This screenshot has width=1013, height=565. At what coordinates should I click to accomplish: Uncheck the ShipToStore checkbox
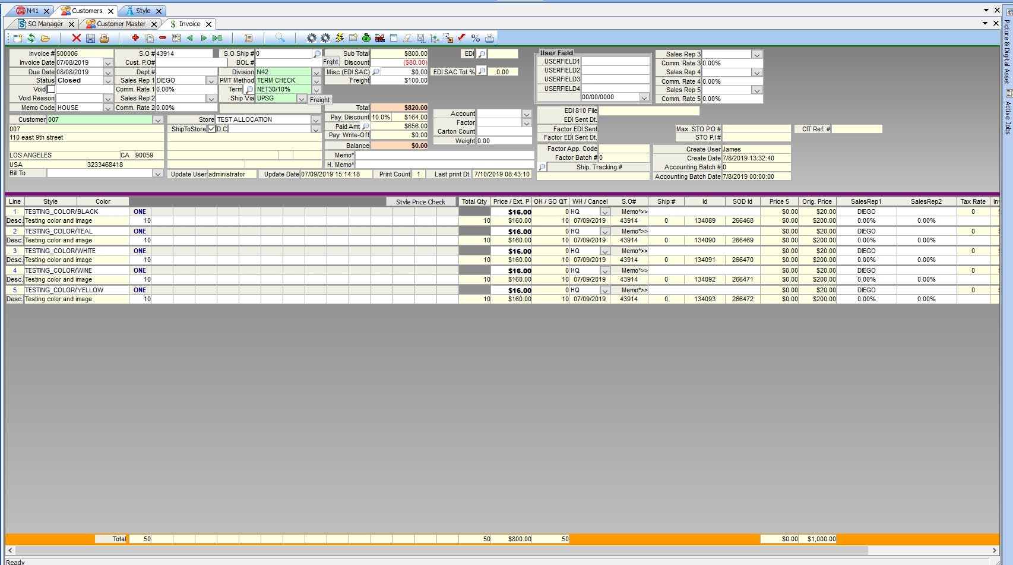coord(211,129)
